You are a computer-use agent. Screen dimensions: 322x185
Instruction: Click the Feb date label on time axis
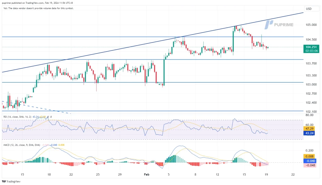click(146, 174)
